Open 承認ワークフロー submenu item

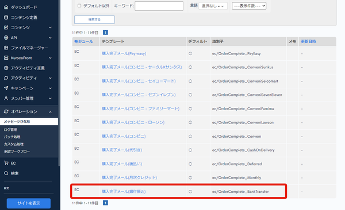pos(17,151)
